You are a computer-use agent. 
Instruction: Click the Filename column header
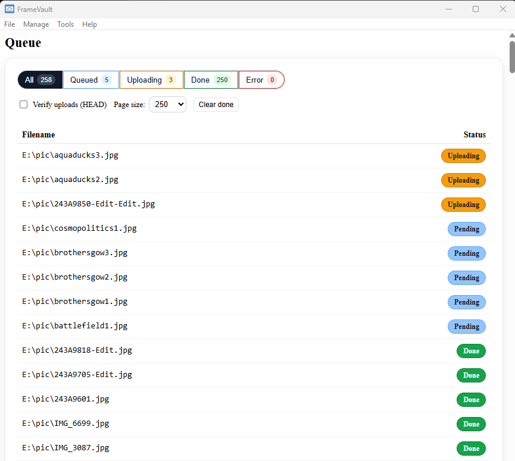pos(39,134)
